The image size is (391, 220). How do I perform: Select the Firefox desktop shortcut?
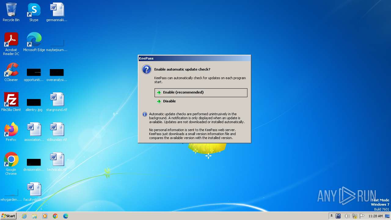click(x=11, y=132)
